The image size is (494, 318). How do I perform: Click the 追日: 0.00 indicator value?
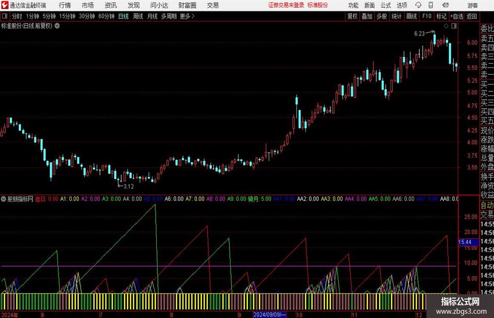coord(47,199)
